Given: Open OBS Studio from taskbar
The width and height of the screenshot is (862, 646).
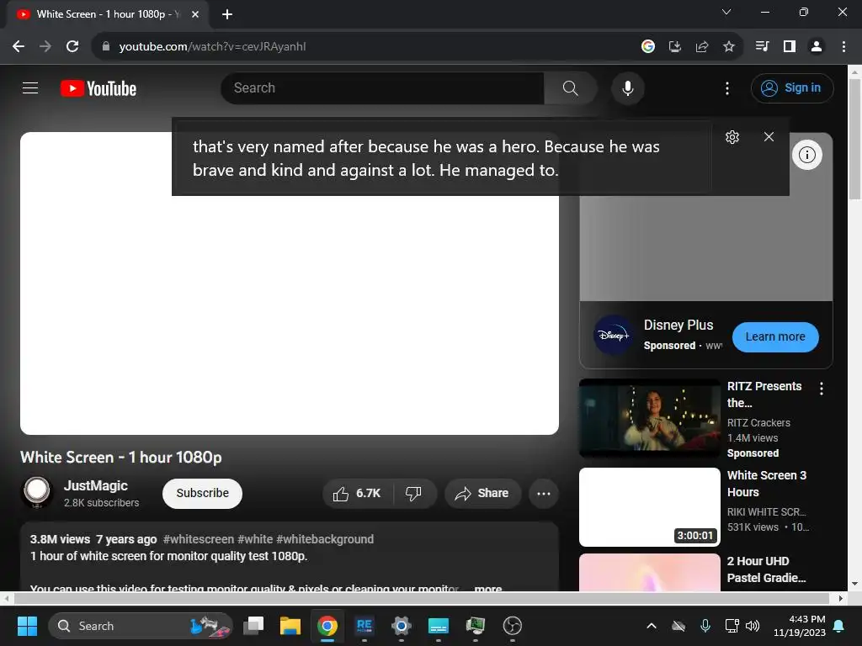Looking at the screenshot, I should coord(512,626).
